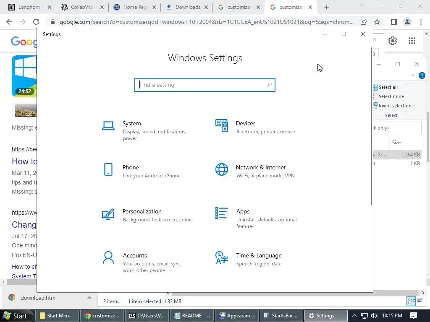This screenshot has height=322, width=430.
Task: Open System settings text link
Action: pyautogui.click(x=131, y=124)
